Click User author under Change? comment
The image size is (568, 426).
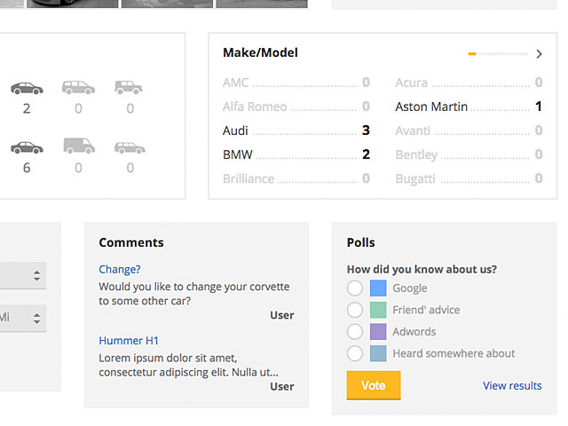[282, 315]
